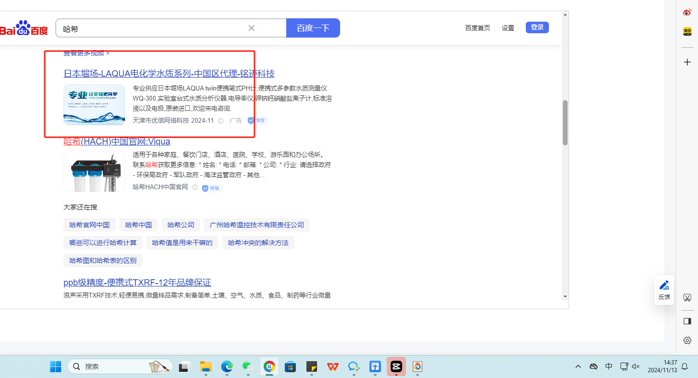Toggle the sidebar panel visibility icon

point(687,321)
